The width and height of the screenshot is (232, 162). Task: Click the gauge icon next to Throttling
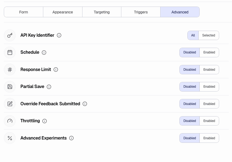click(10, 121)
